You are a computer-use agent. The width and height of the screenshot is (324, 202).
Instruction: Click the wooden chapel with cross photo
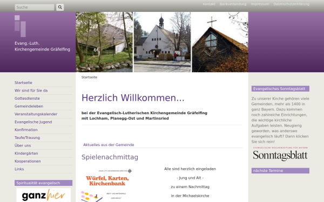pos(220,42)
